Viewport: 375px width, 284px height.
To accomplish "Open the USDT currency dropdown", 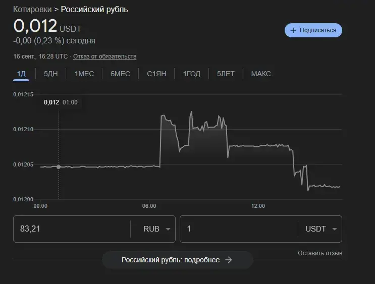I will 321,229.
